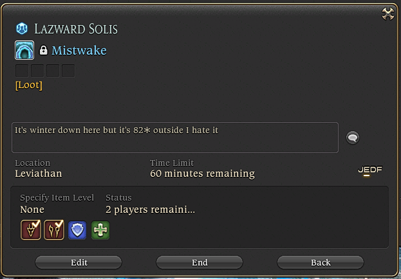Go back with the Back button
The width and height of the screenshot is (401, 279).
(321, 262)
